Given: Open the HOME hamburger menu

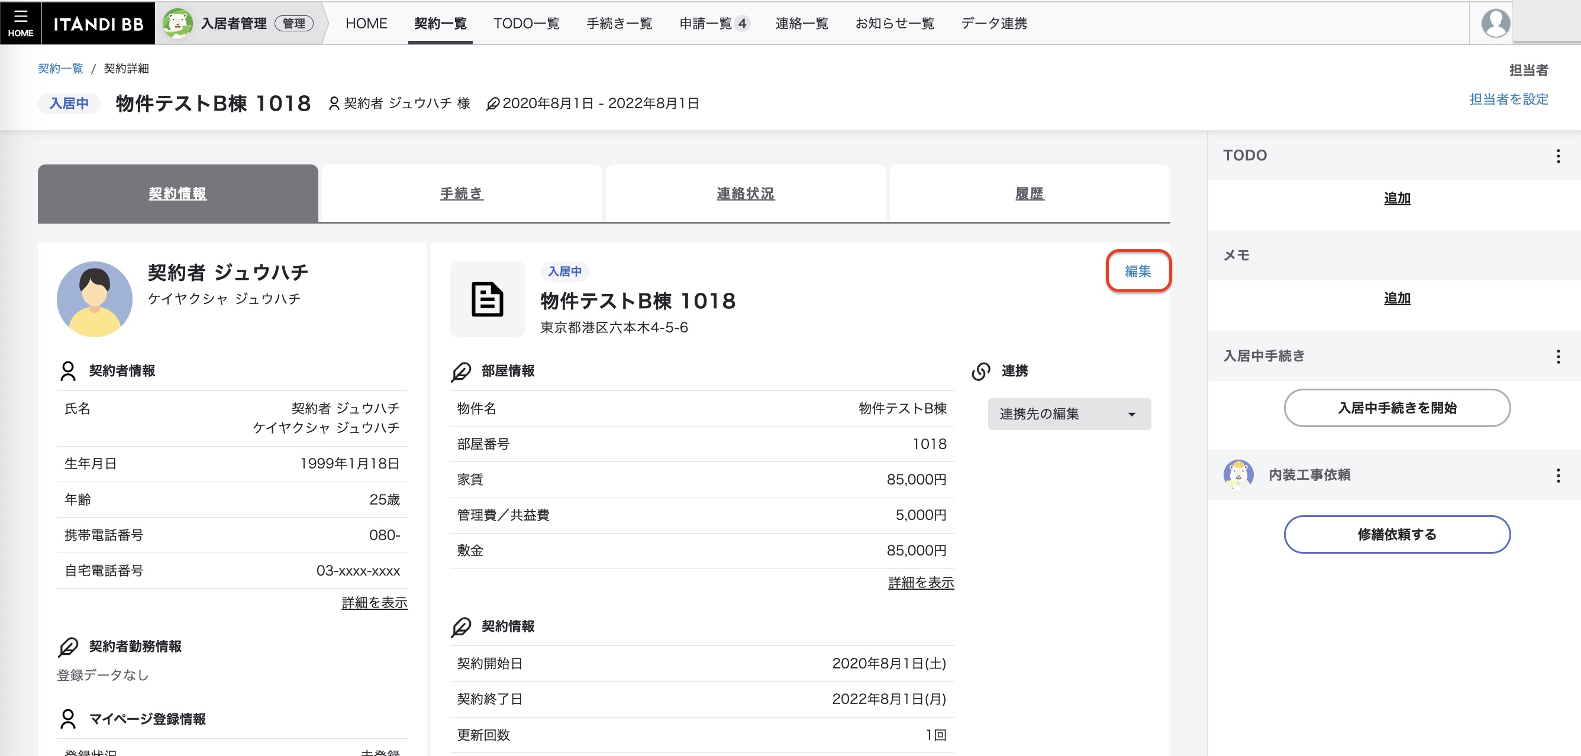Looking at the screenshot, I should coord(20,22).
